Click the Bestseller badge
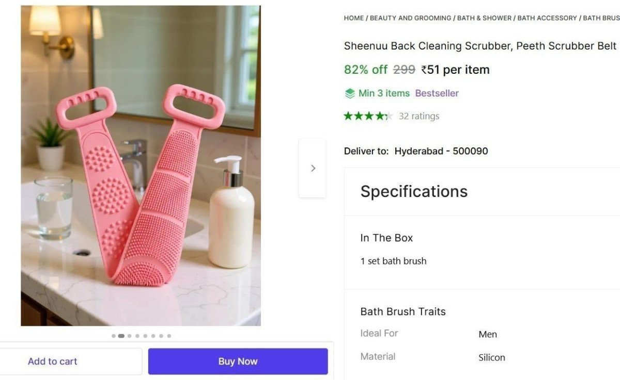 pos(437,93)
